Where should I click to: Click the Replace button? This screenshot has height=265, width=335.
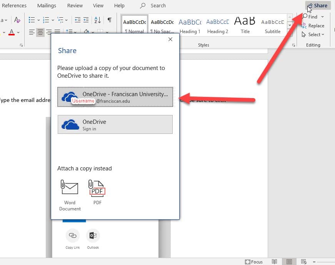(x=313, y=26)
